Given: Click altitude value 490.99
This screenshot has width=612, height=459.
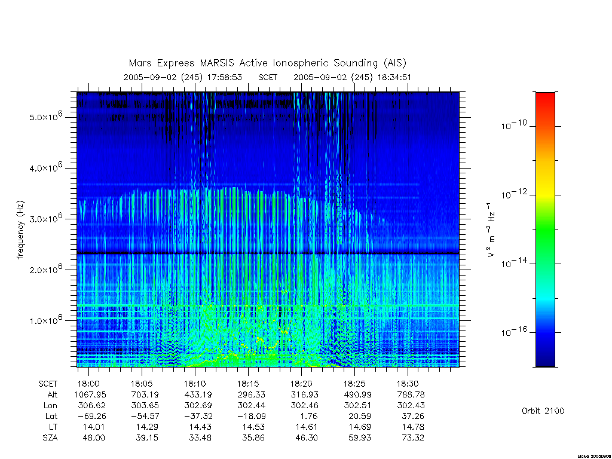Looking at the screenshot, I should (x=357, y=394).
